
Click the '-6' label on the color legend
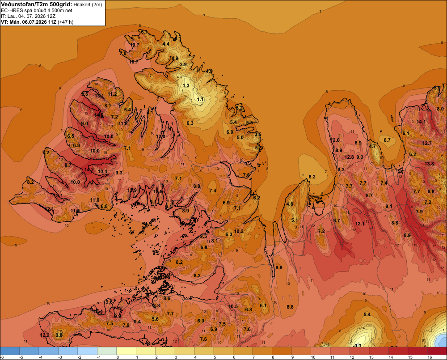coord(2,357)
